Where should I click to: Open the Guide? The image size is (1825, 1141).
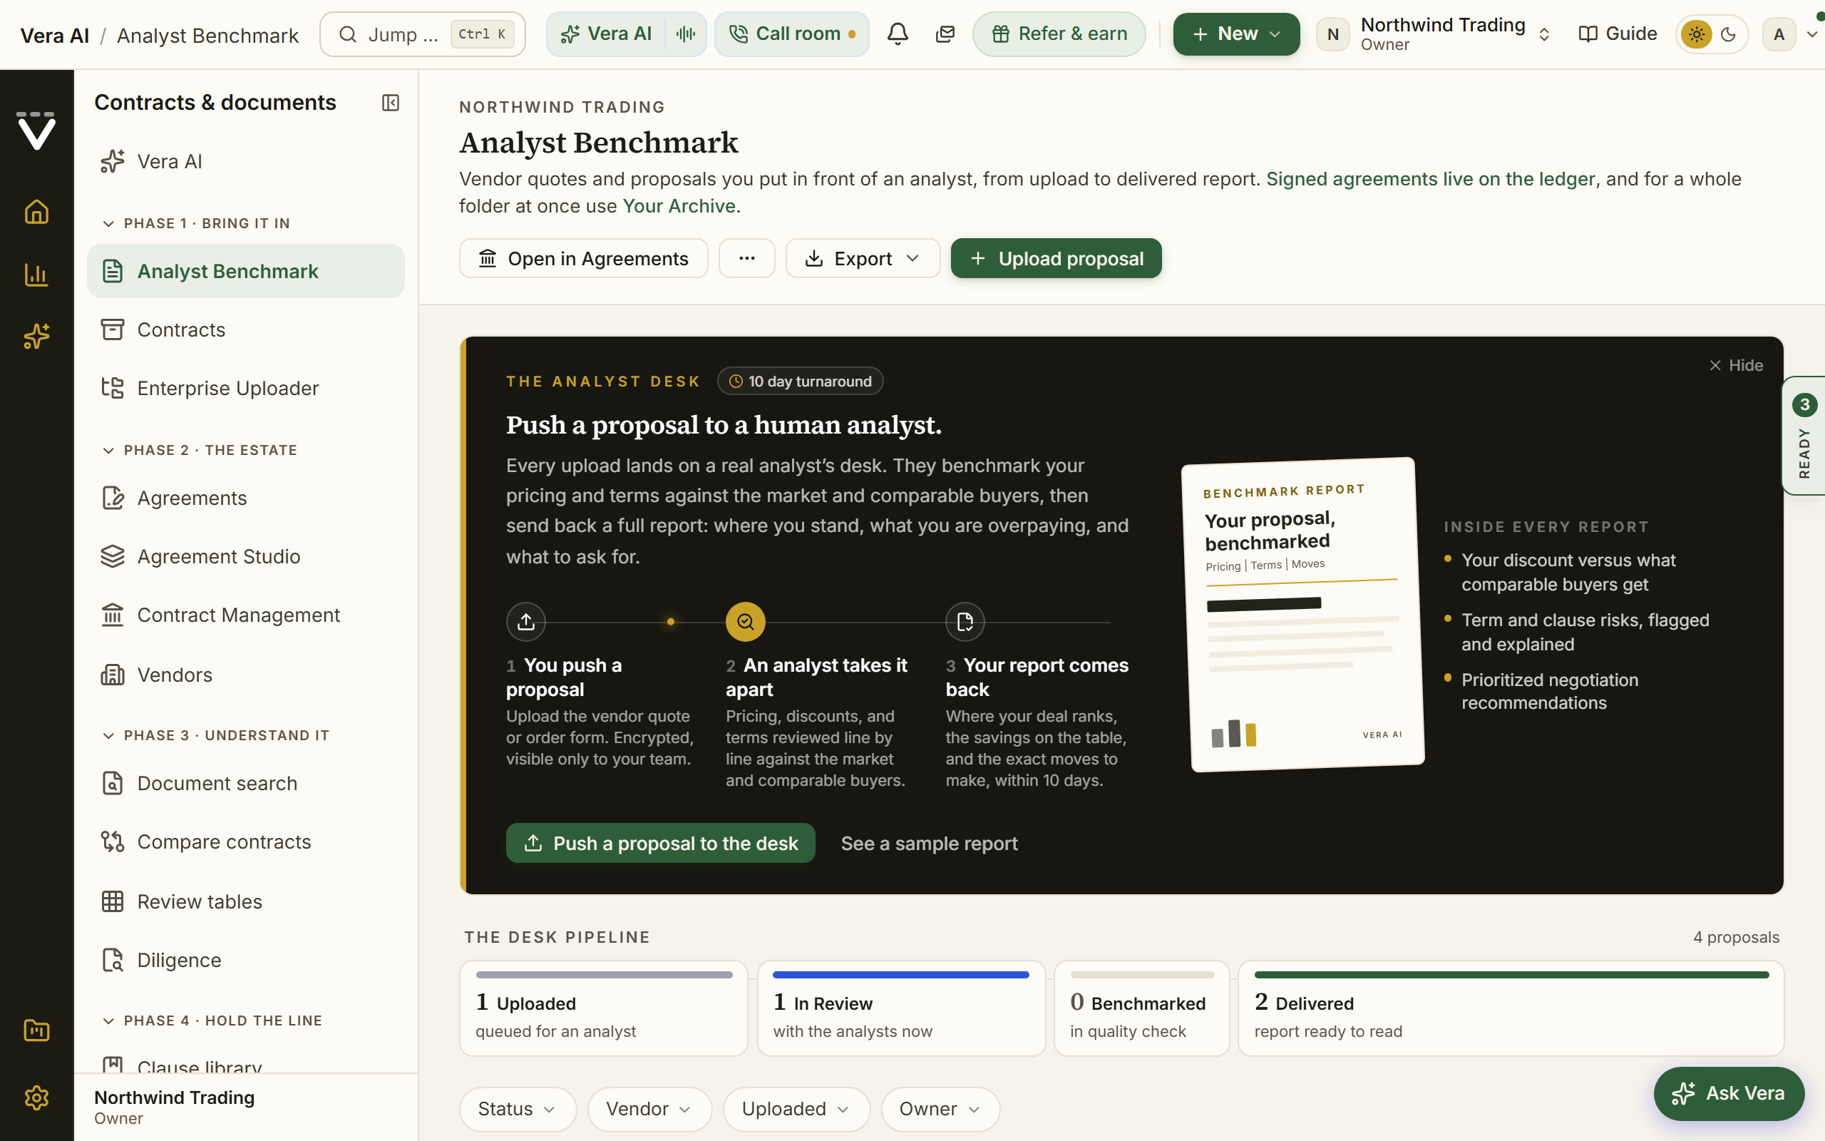pos(1618,34)
